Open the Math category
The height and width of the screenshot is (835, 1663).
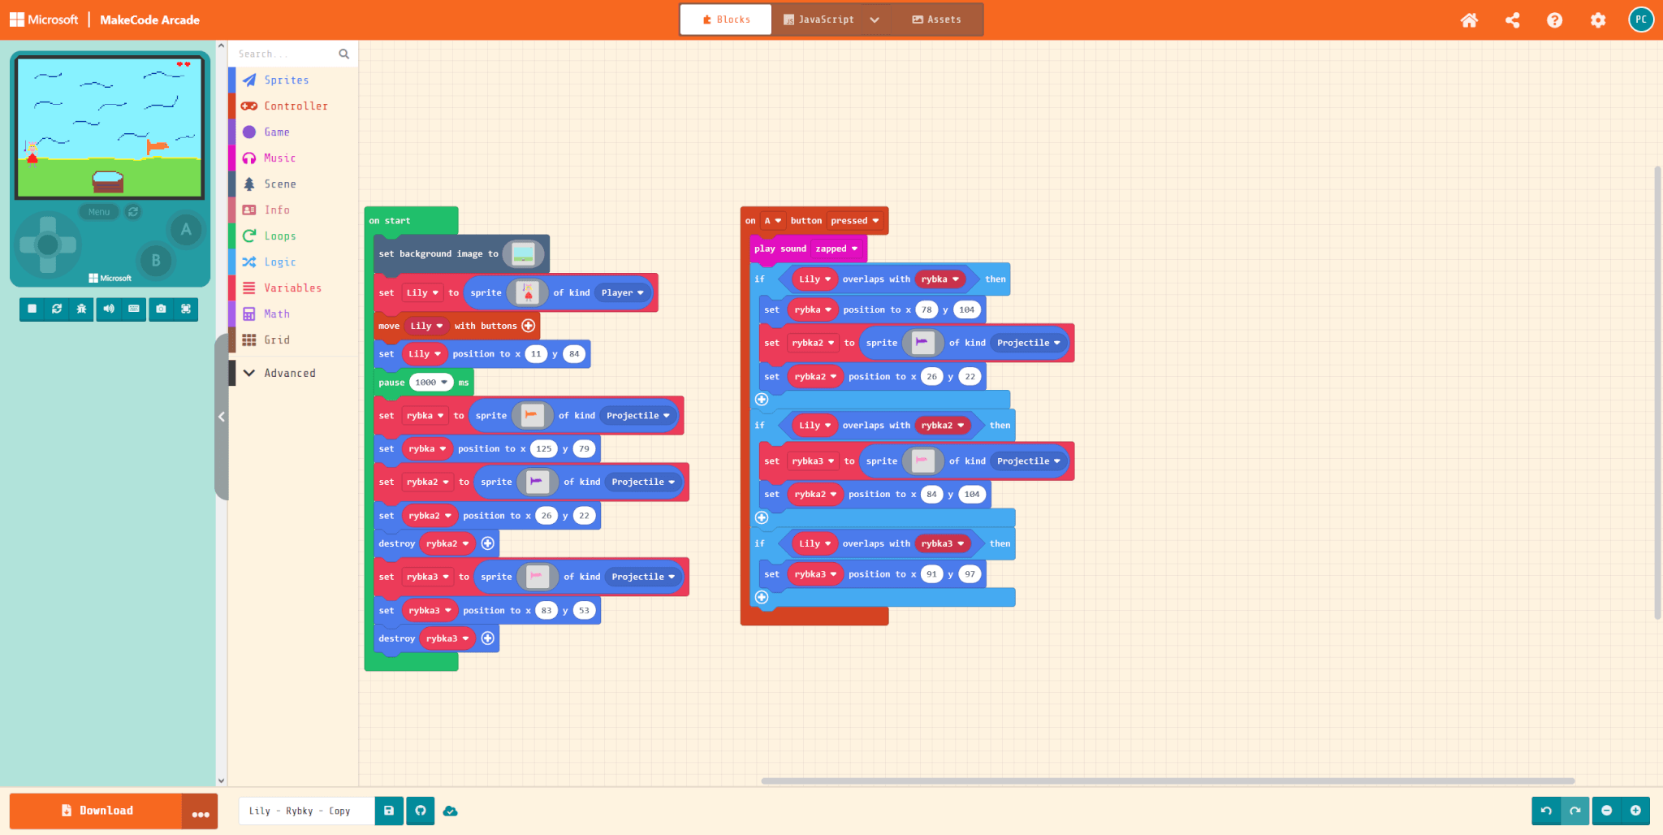tap(293, 314)
